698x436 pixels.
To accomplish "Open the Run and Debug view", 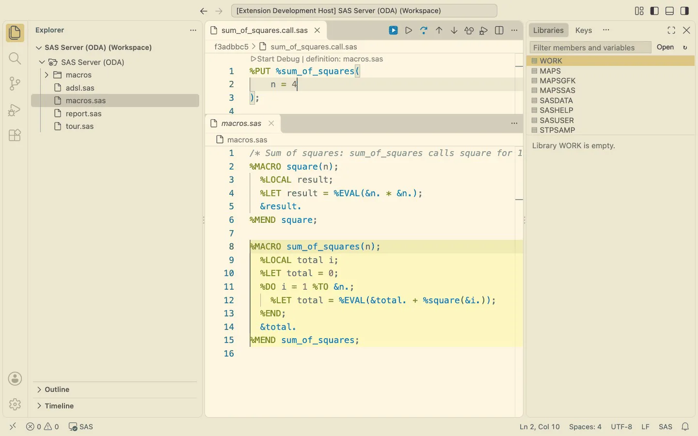I will [x=15, y=109].
